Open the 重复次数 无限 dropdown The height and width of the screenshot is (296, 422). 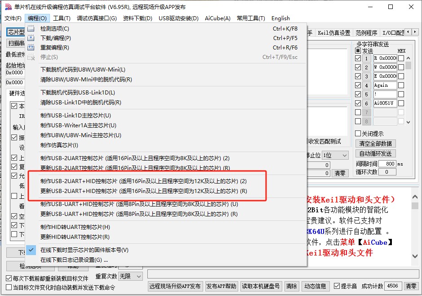(130, 276)
